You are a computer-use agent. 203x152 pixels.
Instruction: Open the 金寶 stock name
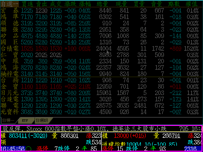click(10, 86)
